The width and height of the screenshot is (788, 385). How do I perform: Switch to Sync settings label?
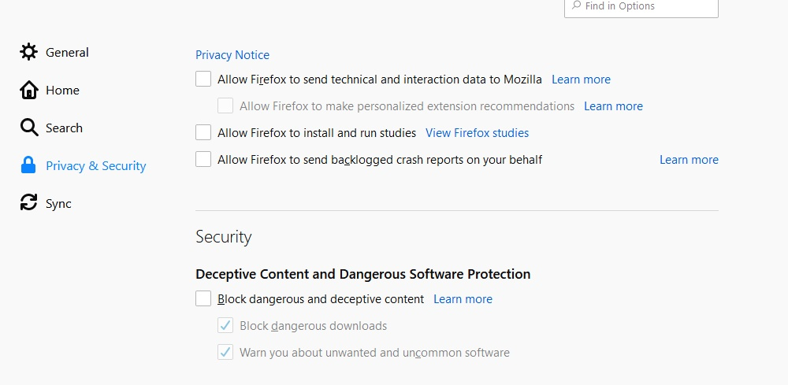(x=58, y=204)
